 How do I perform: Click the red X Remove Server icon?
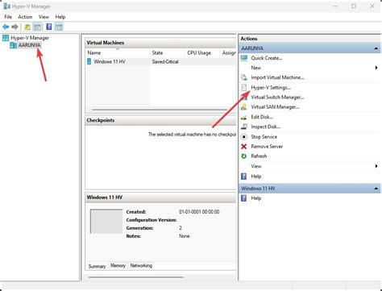click(x=244, y=147)
